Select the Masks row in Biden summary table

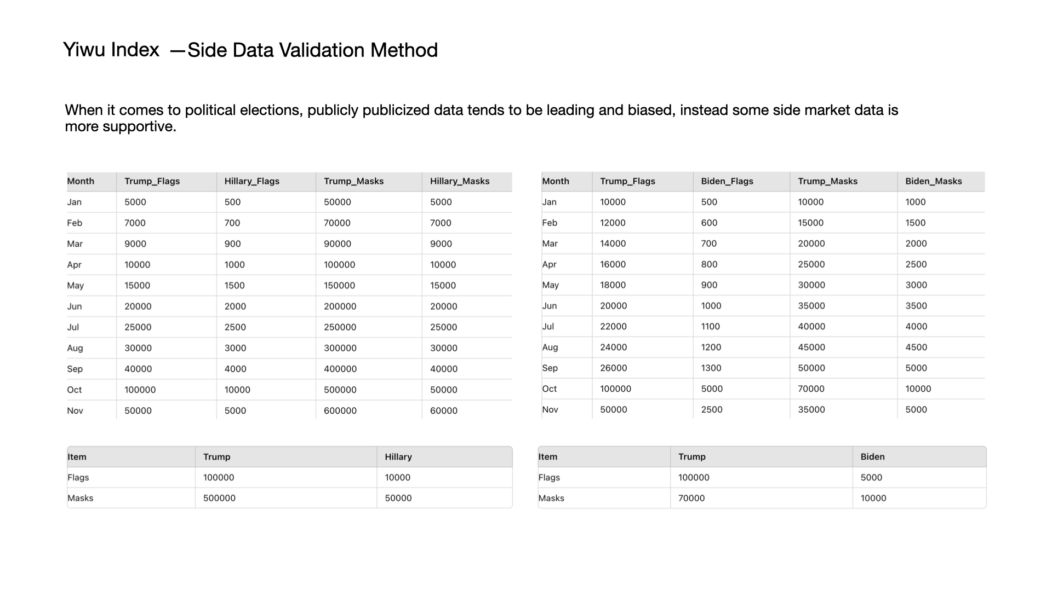762,498
